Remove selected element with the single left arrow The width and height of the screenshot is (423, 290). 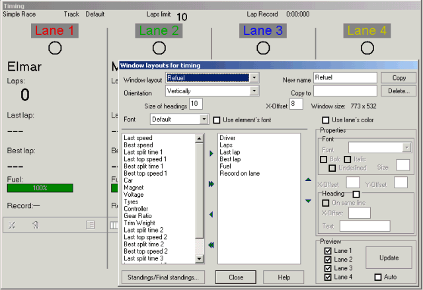211,215
